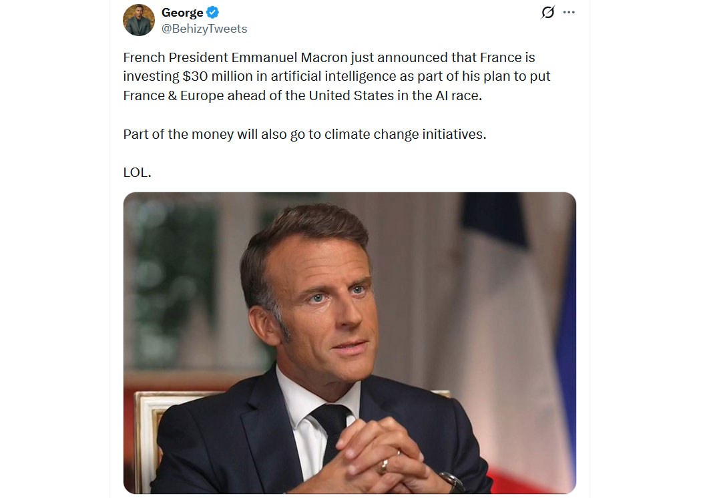Open the three-dot more options menu
Viewport: 701px width, 498px height.
click(569, 13)
